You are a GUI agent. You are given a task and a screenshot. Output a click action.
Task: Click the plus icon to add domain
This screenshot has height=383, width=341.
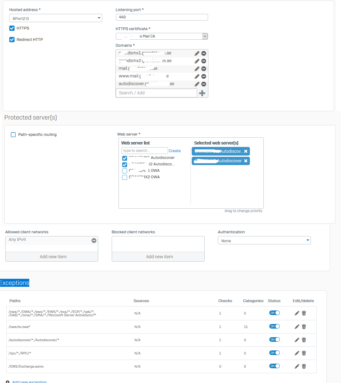[202, 93]
